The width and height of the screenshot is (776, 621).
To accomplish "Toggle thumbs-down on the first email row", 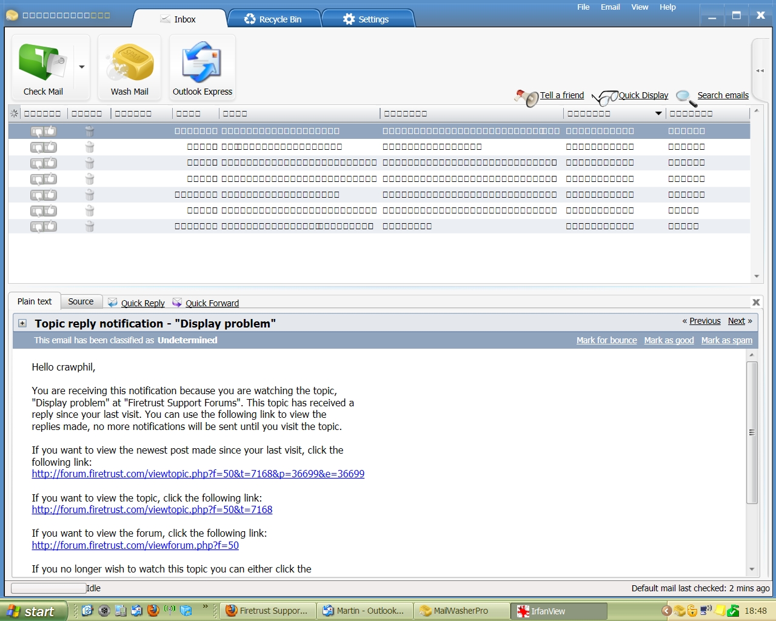I will (37, 131).
